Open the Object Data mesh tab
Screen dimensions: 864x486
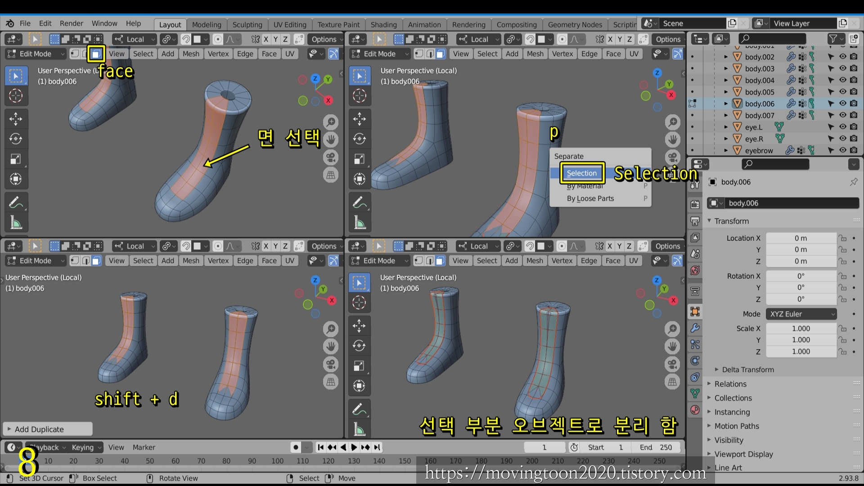pos(695,393)
